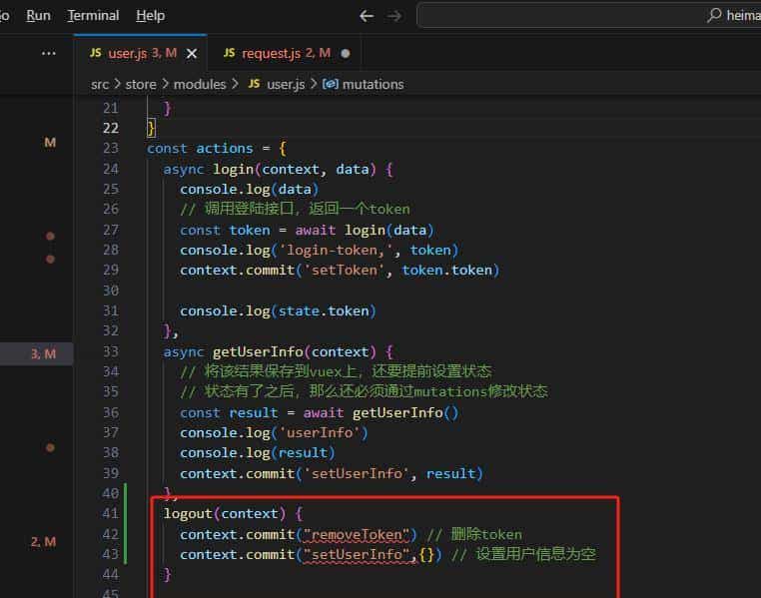
Task: Select store in the breadcrumb
Action: [141, 85]
